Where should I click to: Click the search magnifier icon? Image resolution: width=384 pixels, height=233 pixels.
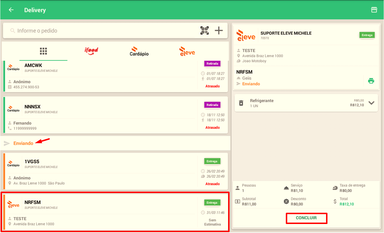[12, 31]
